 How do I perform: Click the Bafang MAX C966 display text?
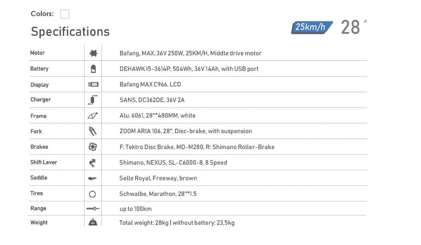coord(150,85)
